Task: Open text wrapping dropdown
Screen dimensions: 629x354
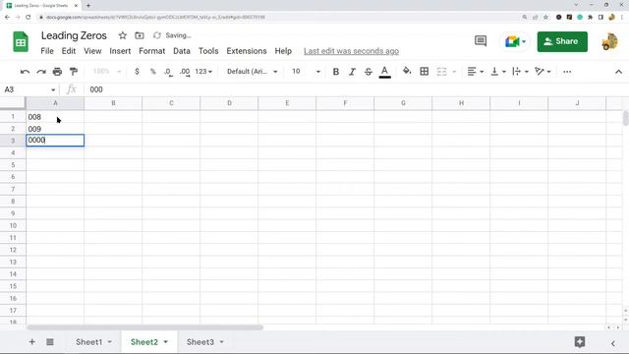Action: pos(520,72)
